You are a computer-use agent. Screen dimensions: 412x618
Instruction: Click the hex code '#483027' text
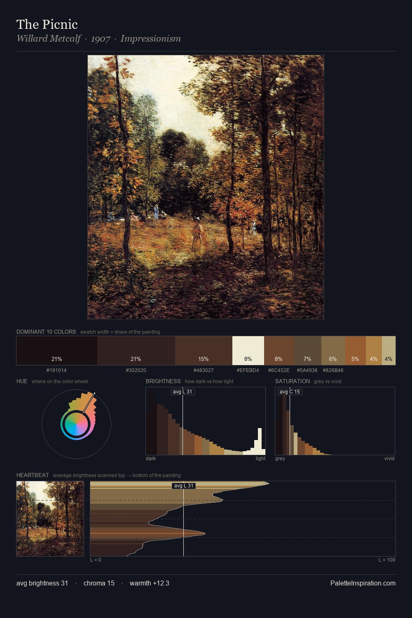[204, 370]
